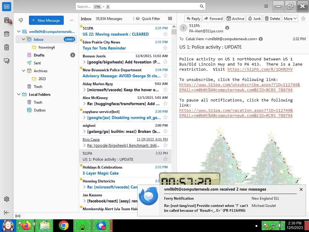
Task: Star the huggingface/transformers message
Action: tap(165, 104)
